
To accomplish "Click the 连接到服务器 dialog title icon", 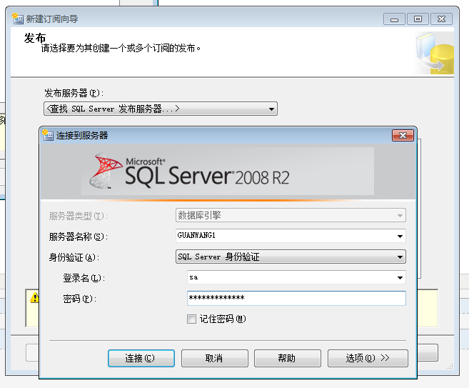I will (x=49, y=134).
